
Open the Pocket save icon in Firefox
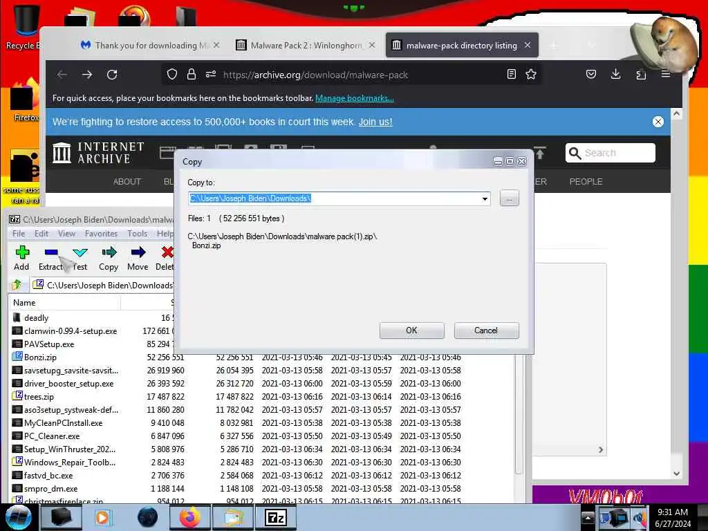[591, 74]
